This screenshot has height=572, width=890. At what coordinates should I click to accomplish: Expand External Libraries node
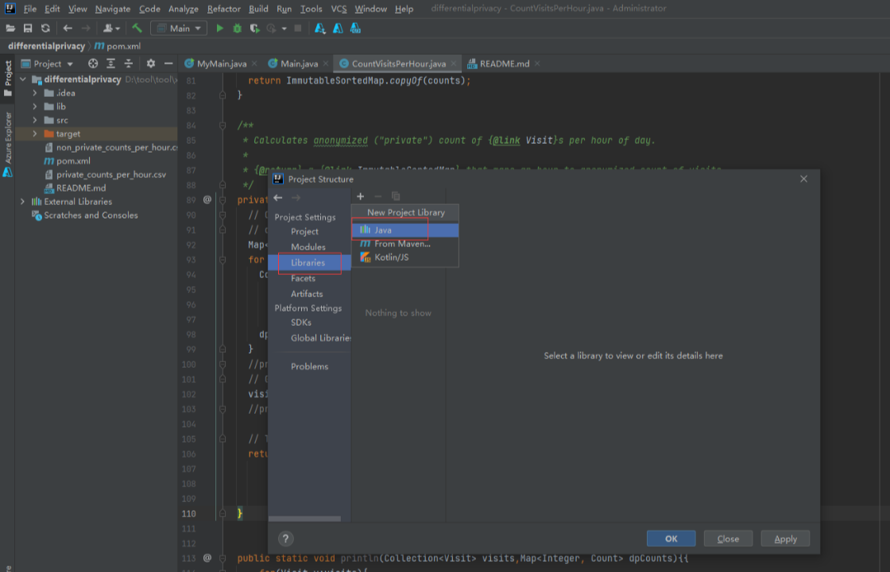click(23, 202)
